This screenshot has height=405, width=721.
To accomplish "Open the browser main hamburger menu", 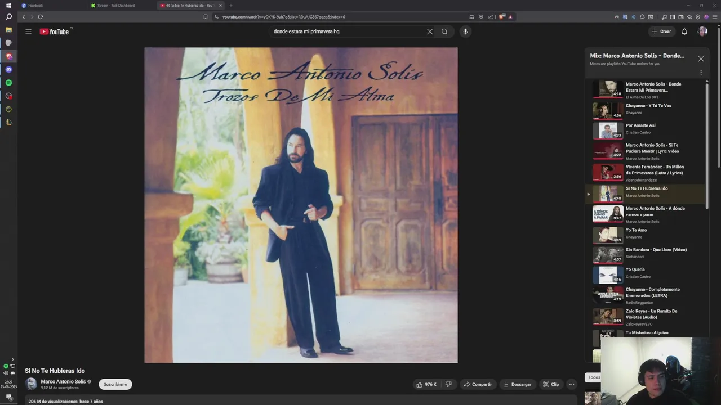I will click(715, 17).
